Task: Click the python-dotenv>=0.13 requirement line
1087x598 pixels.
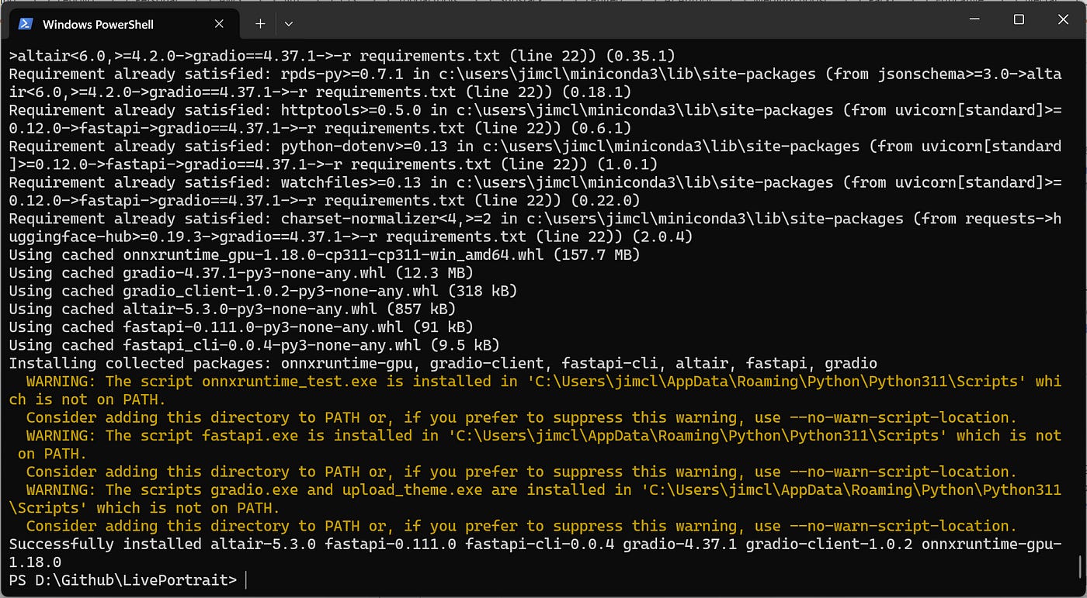Action: 535,155
